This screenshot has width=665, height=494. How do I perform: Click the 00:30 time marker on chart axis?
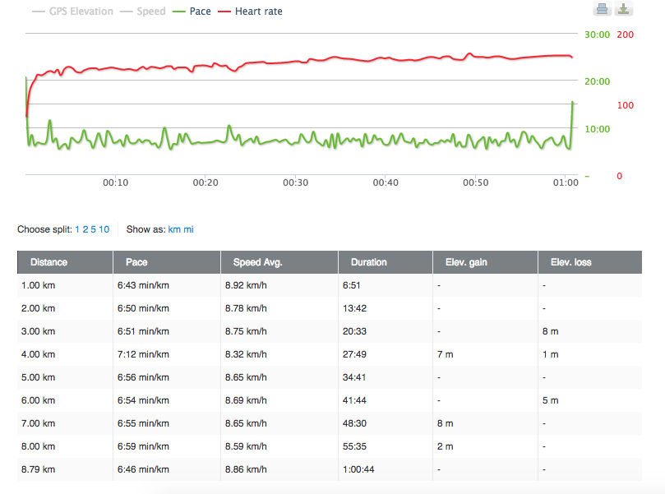tap(295, 182)
